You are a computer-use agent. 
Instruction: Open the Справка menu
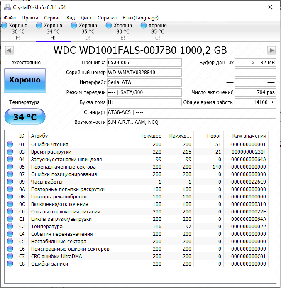coord(107,18)
